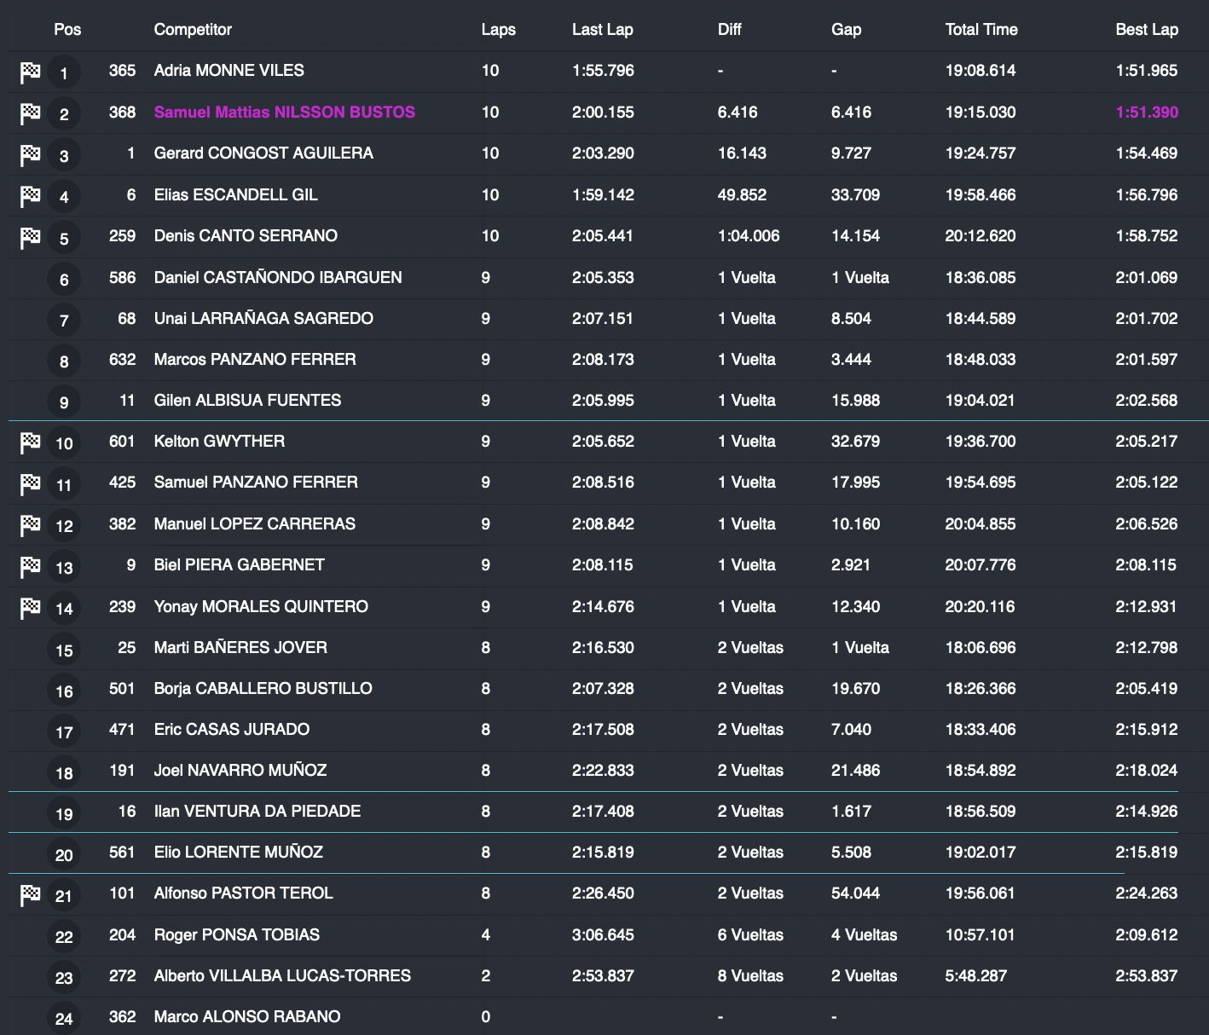Click checkered flag next to Gerard CONGOST AGUILERA
This screenshot has height=1035, width=1209.
[31, 154]
